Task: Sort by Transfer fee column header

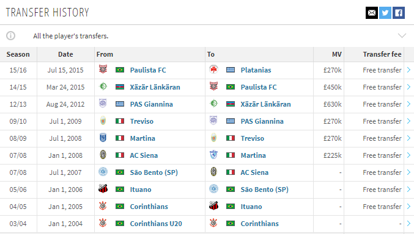Action: [x=382, y=54]
